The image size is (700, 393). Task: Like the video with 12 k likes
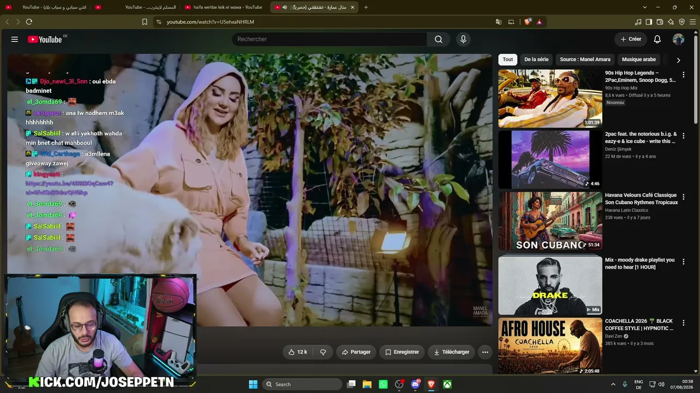pos(297,352)
